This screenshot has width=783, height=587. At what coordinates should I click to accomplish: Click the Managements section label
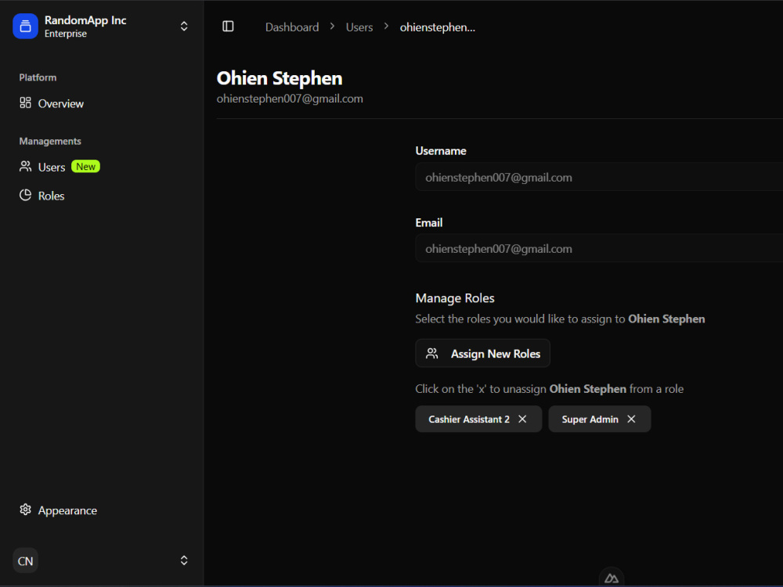(50, 141)
